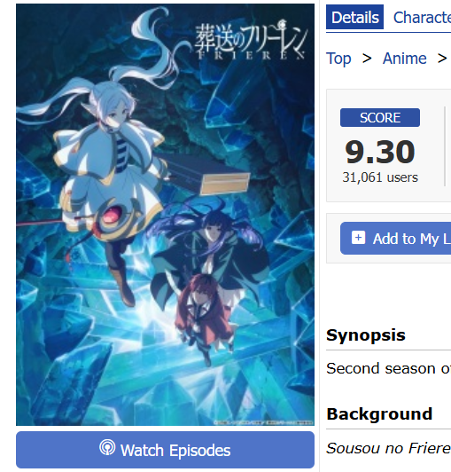Click the breadcrumb arrow after Anime

click(442, 58)
